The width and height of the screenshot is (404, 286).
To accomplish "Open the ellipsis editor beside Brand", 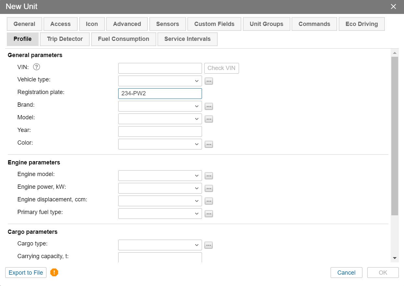I will pos(209,106).
